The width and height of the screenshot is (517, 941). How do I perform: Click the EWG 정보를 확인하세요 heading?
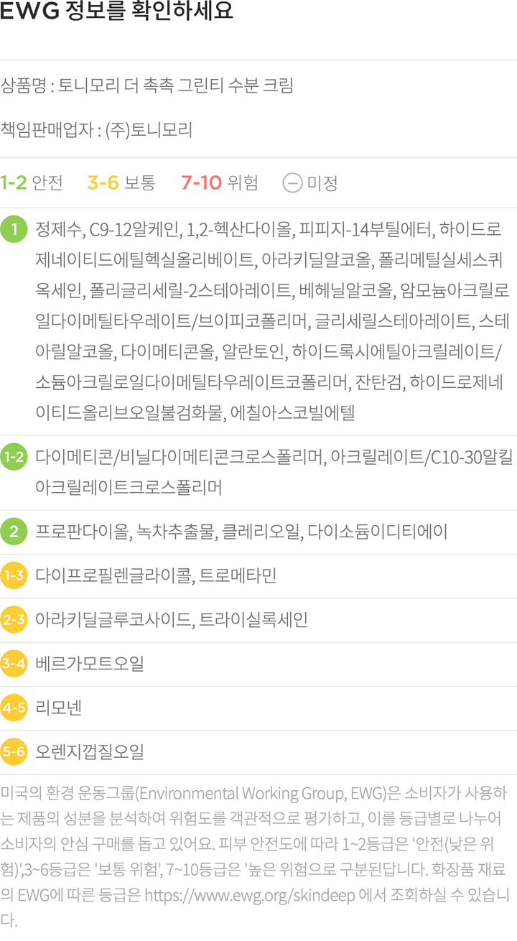coord(116,14)
